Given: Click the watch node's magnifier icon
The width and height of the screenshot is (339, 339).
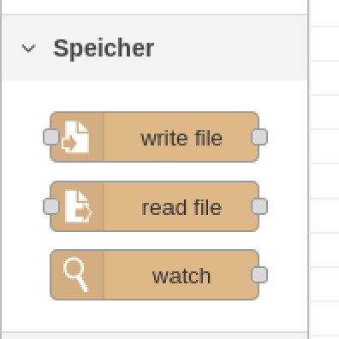Looking at the screenshot, I should pyautogui.click(x=75, y=275).
